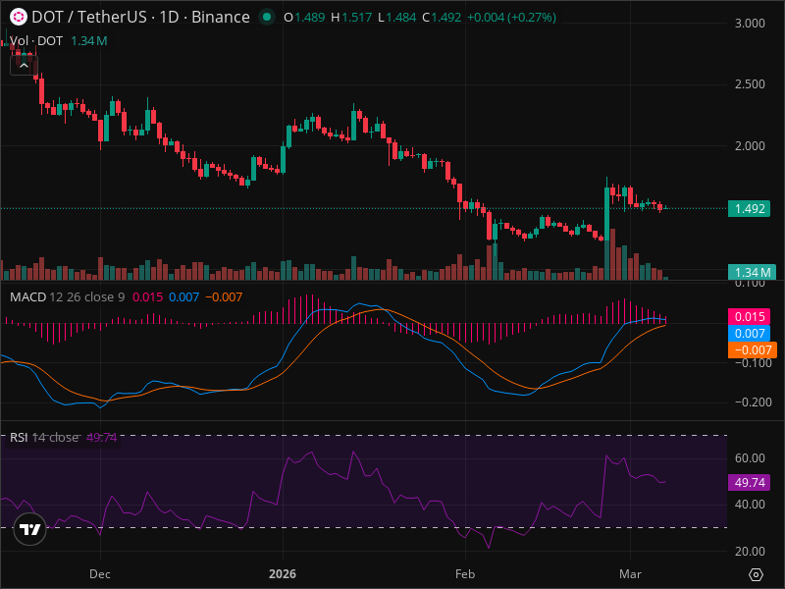
Task: Click the Dec label on time axis
Action: 100,574
